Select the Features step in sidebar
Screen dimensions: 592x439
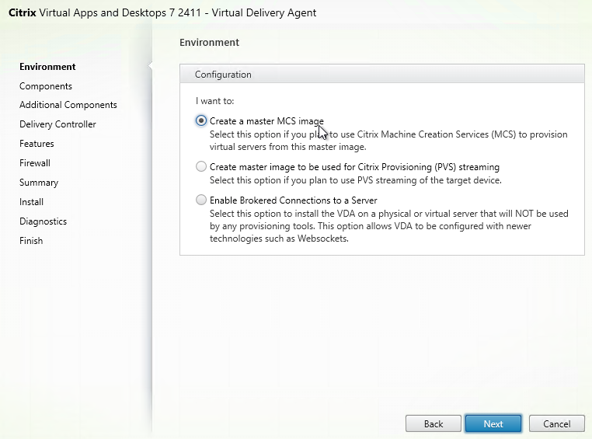pyautogui.click(x=37, y=144)
